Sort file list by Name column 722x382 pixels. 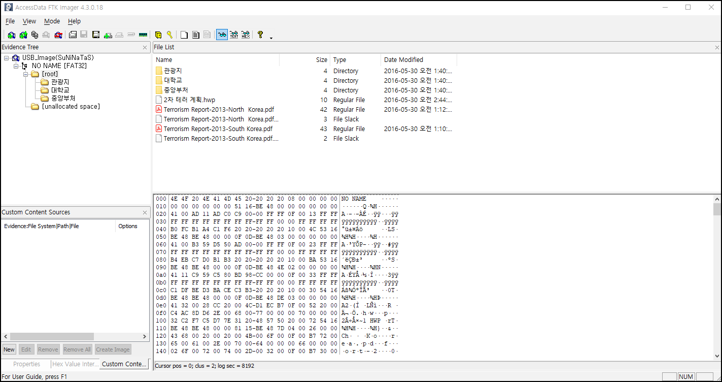[216, 60]
